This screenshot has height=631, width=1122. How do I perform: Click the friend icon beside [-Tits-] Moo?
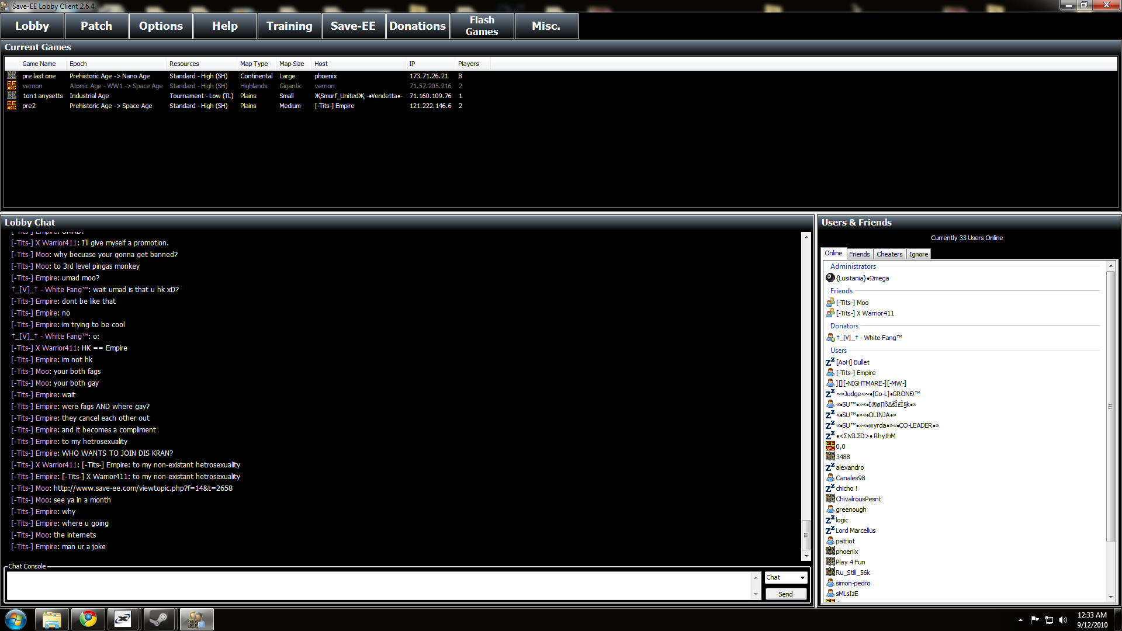tap(830, 302)
